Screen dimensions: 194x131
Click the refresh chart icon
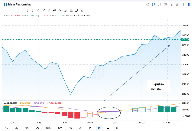[x=148, y=4]
